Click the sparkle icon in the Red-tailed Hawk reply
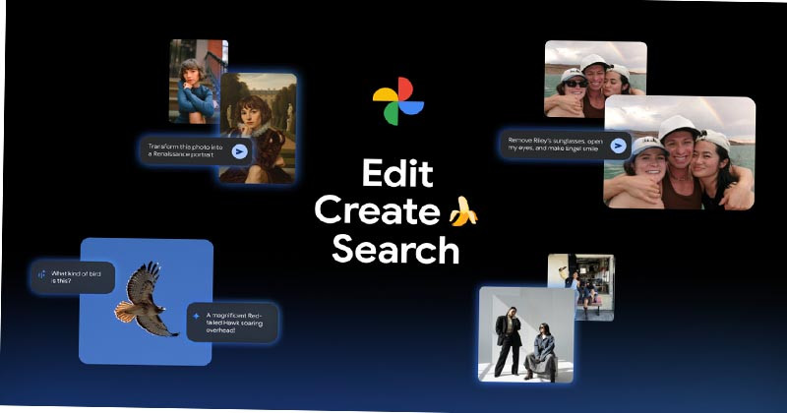The height and width of the screenshot is (413, 787). coord(196,317)
